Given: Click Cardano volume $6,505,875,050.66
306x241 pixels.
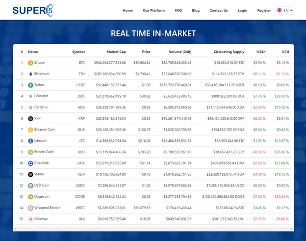Looking at the screenshot, I should point(178,107).
